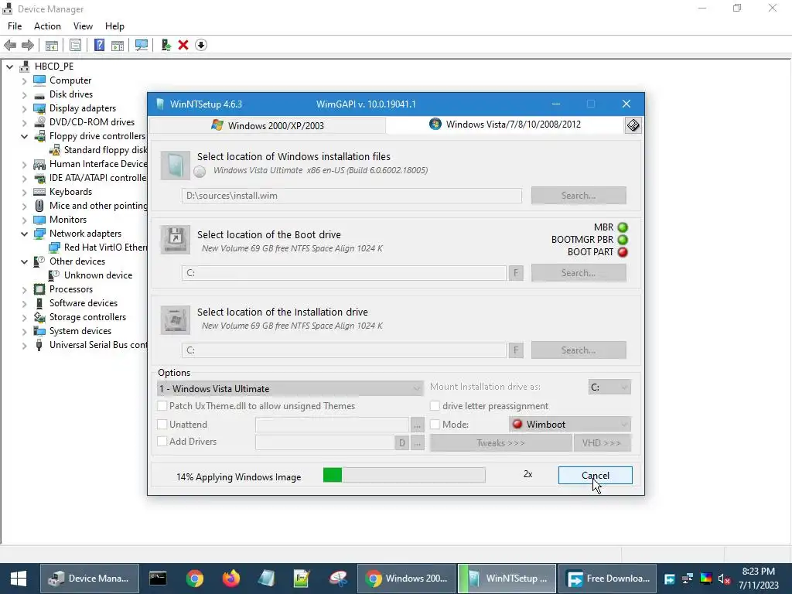Viewport: 792px width, 594px height.
Task: Click the Installation drive icon
Action: [176, 319]
